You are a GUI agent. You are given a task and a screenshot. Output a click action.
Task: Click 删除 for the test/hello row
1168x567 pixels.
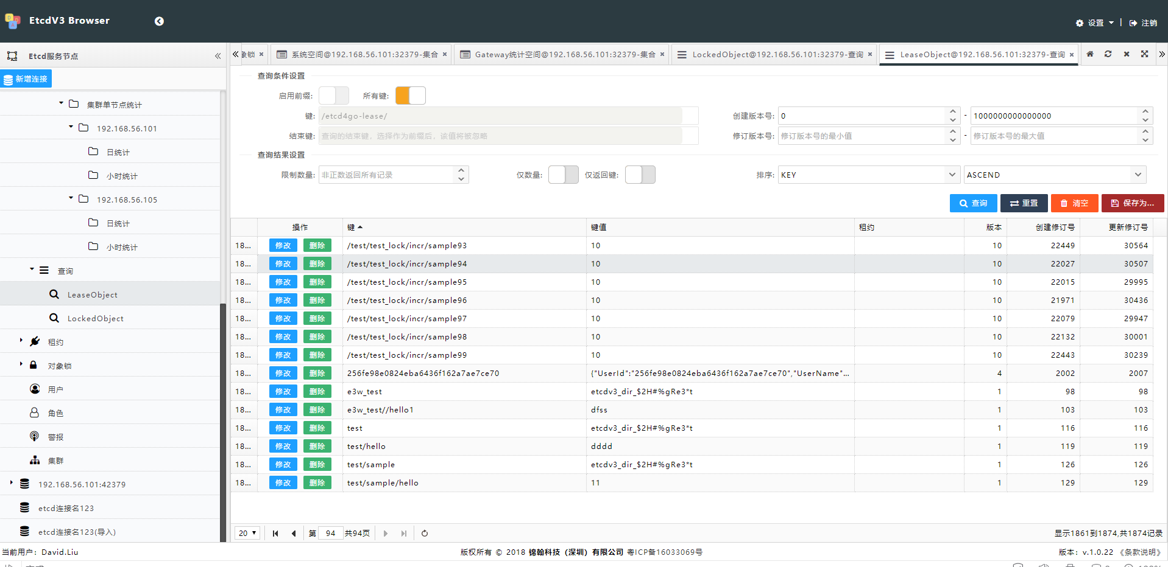(x=317, y=447)
